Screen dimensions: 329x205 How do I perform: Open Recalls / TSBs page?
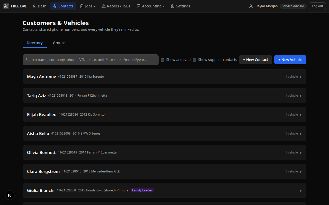pyautogui.click(x=116, y=6)
